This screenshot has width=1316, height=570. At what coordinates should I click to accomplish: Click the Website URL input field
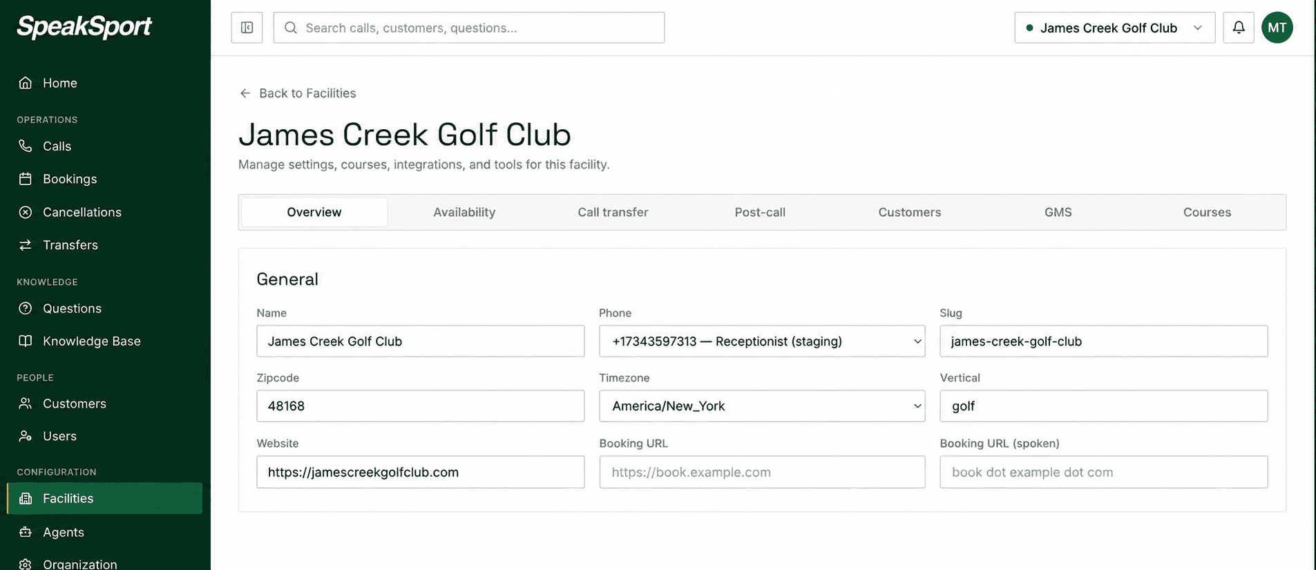[421, 472]
